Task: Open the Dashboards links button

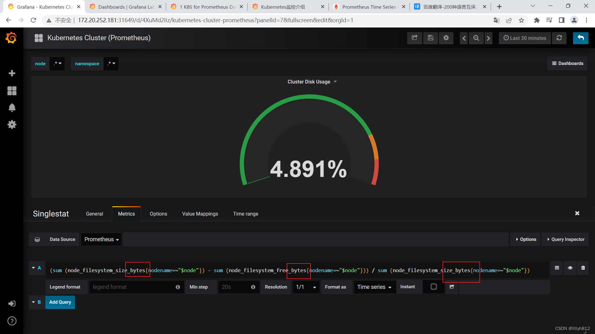Action: [567, 63]
